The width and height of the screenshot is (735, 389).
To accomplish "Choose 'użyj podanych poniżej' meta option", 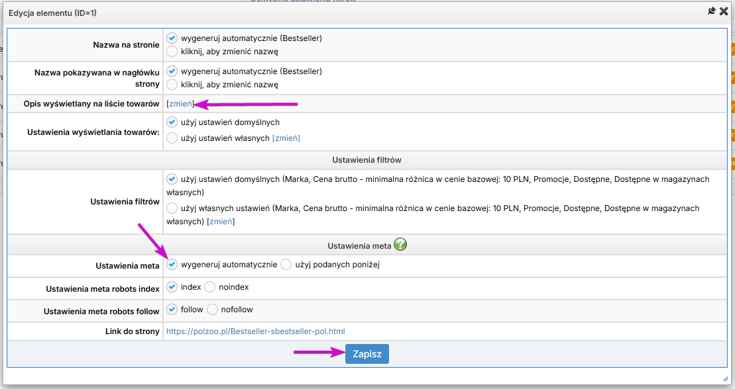I will 286,265.
